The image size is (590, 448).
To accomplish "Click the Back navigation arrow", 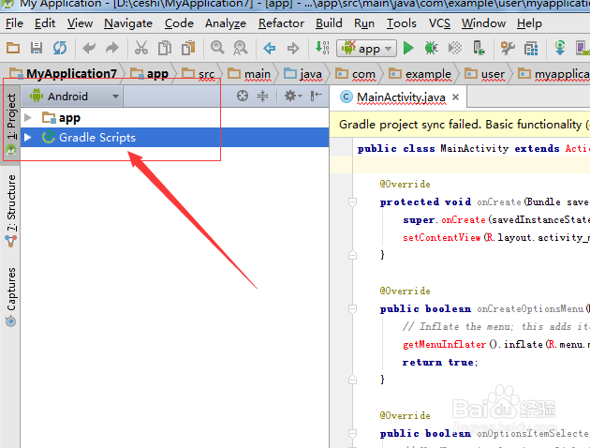I will (x=270, y=48).
